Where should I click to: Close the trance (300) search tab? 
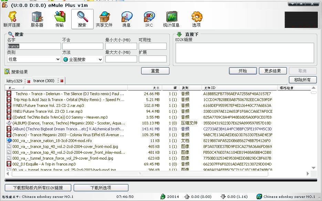[62, 81]
